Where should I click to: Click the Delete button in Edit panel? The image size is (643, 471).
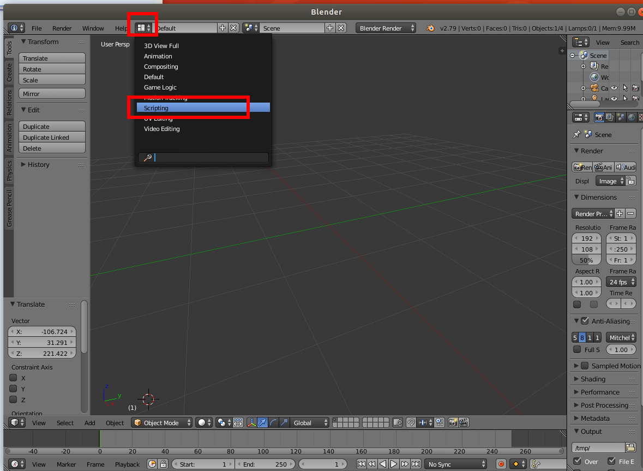[x=52, y=148]
